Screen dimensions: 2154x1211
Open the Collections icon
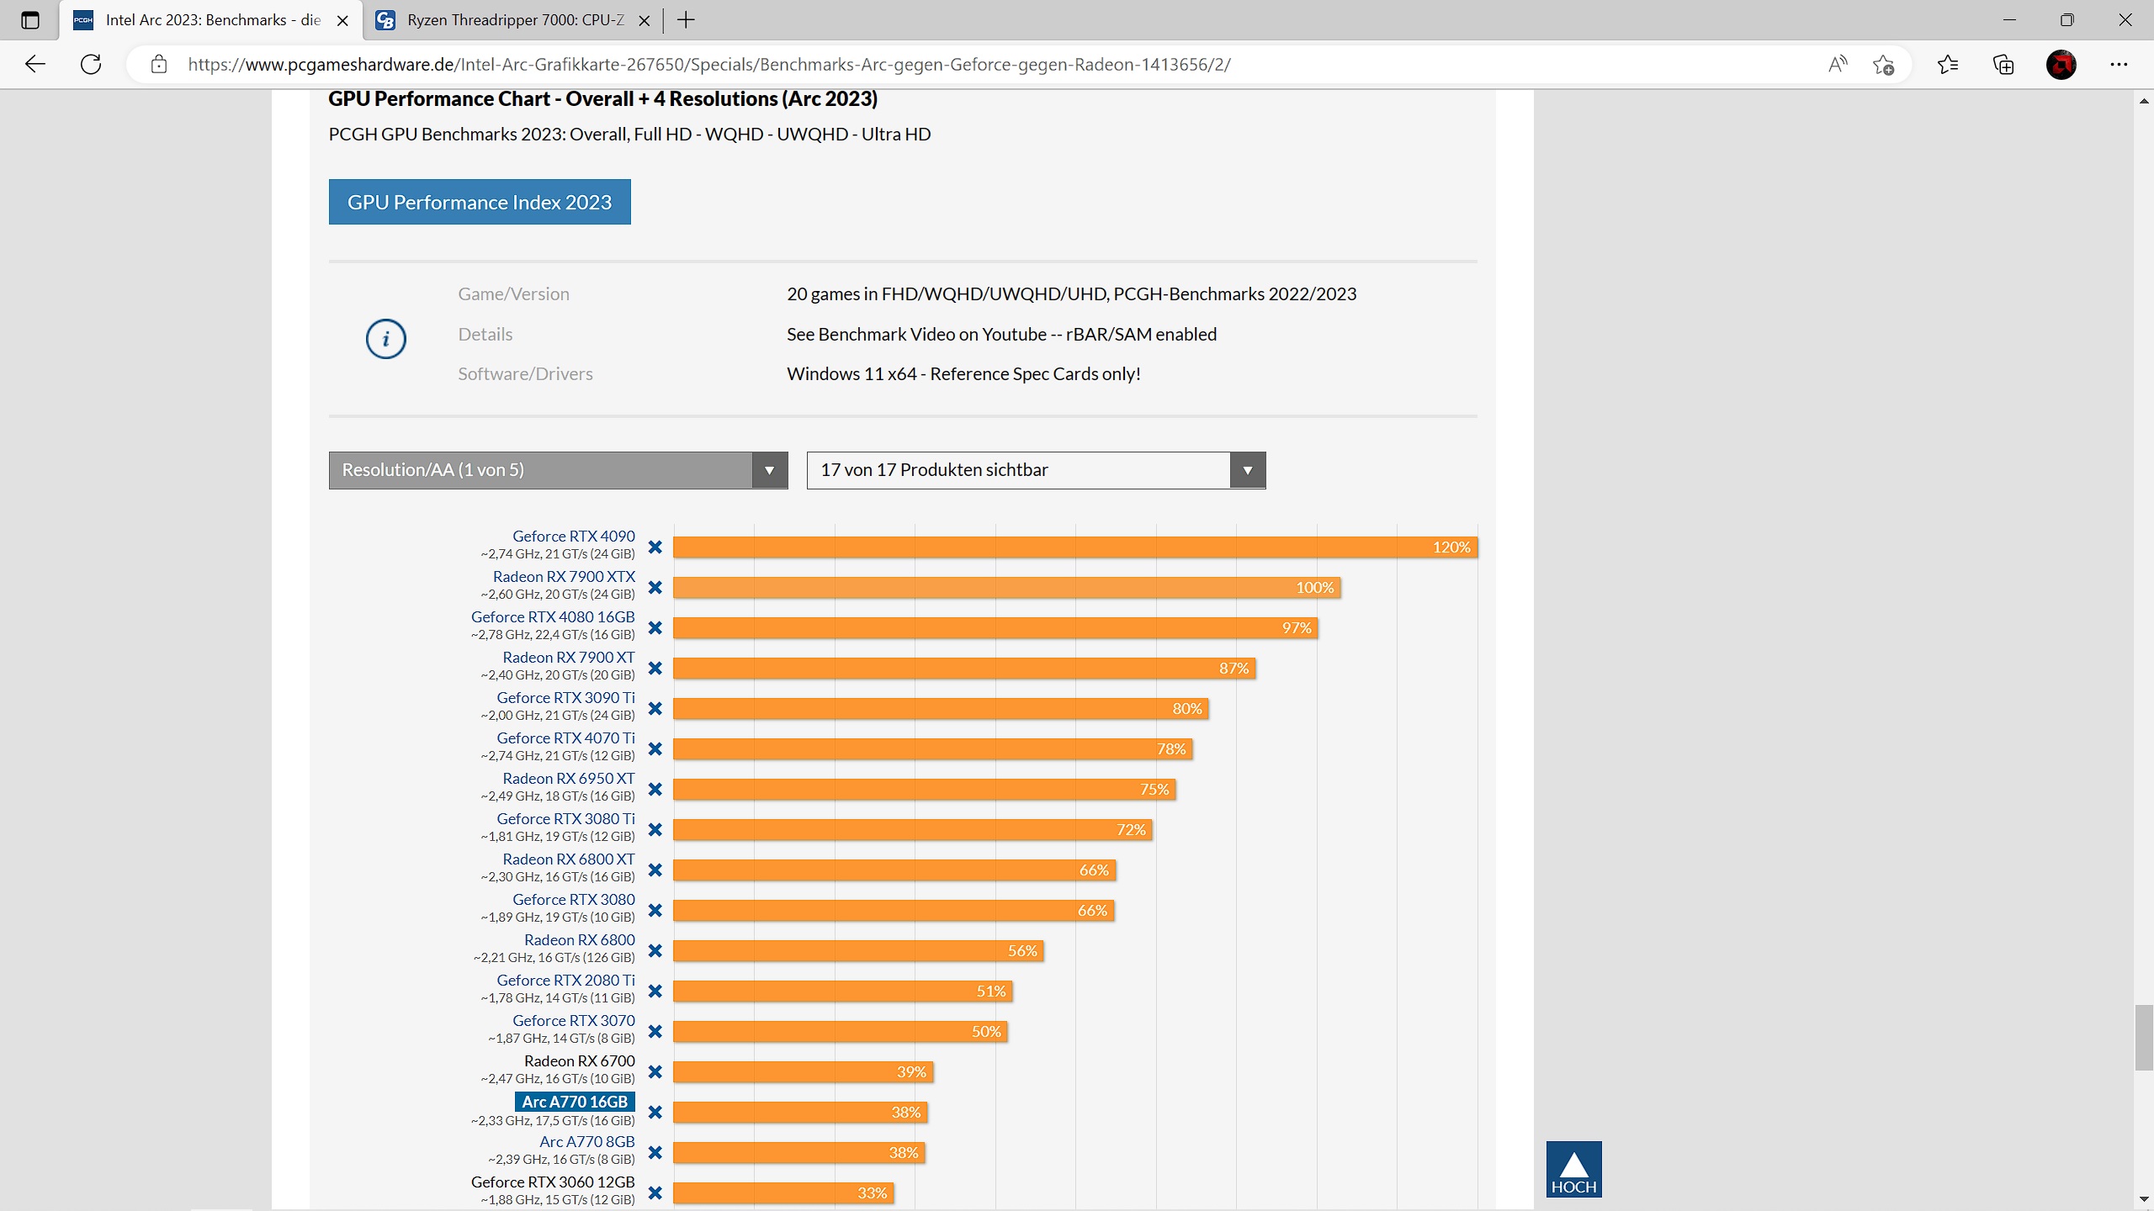pyautogui.click(x=2003, y=64)
